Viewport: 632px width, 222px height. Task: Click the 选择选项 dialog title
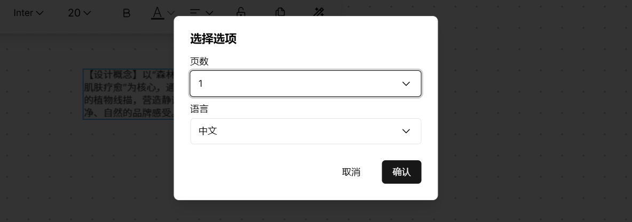pos(213,39)
